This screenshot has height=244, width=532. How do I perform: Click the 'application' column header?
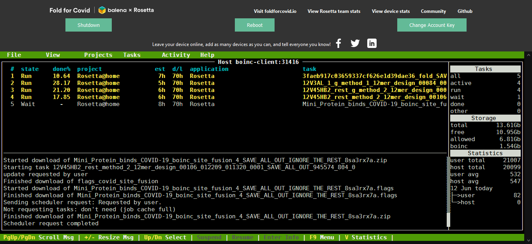point(209,69)
